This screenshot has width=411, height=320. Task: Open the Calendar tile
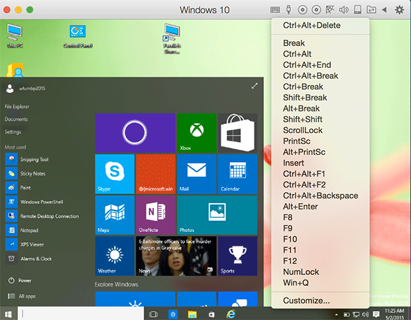tap(238, 174)
